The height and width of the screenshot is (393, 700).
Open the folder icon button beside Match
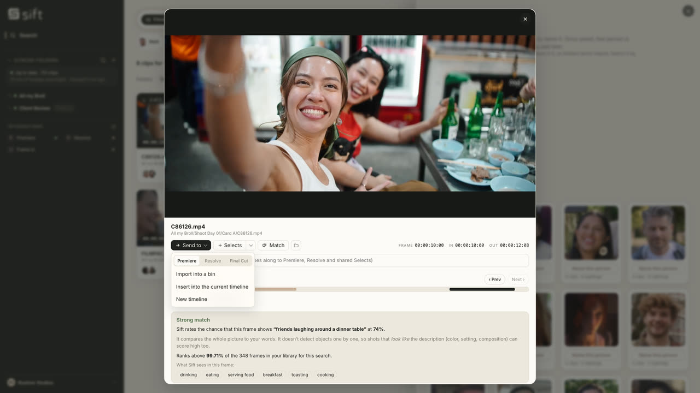(296, 246)
